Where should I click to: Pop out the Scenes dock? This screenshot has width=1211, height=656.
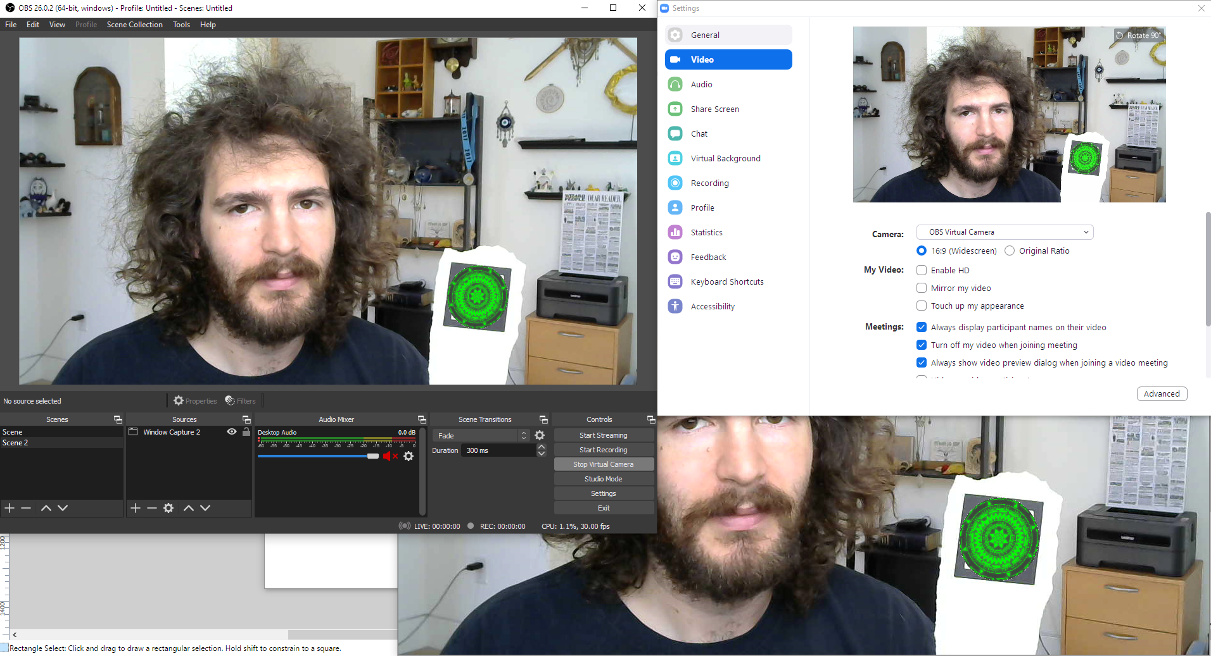[117, 419]
